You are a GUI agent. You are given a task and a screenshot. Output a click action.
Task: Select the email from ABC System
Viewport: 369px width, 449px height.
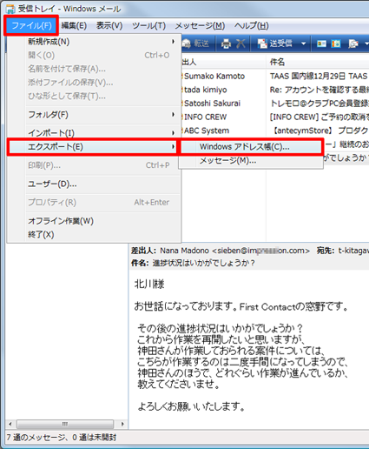[207, 131]
